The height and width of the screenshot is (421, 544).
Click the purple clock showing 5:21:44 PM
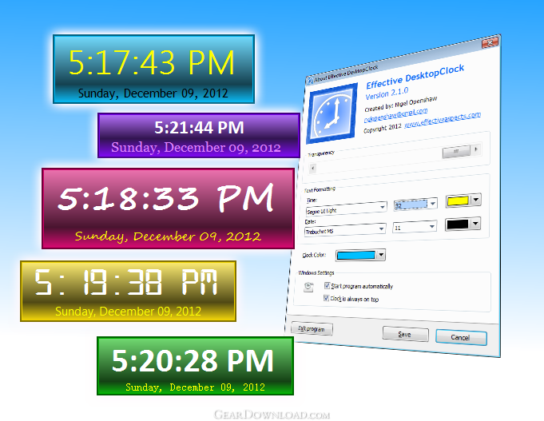(199, 135)
